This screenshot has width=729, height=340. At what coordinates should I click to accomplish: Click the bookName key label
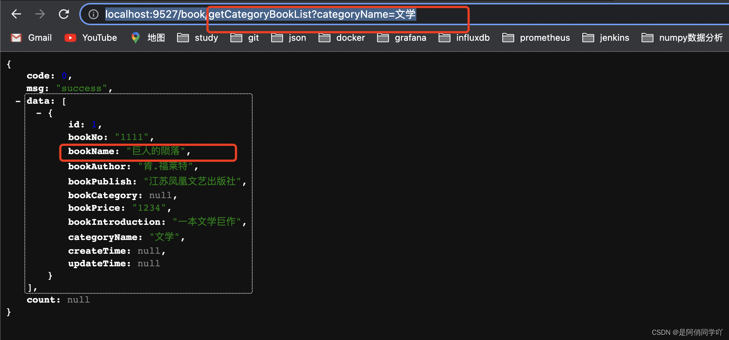tap(94, 151)
